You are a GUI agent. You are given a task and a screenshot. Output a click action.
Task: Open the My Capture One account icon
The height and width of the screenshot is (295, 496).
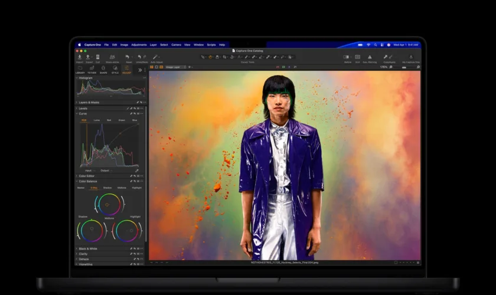[x=410, y=57]
